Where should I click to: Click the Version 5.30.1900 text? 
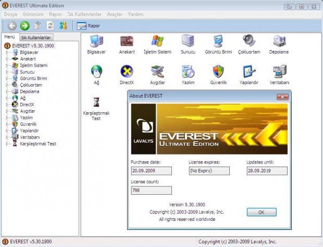[187, 205]
